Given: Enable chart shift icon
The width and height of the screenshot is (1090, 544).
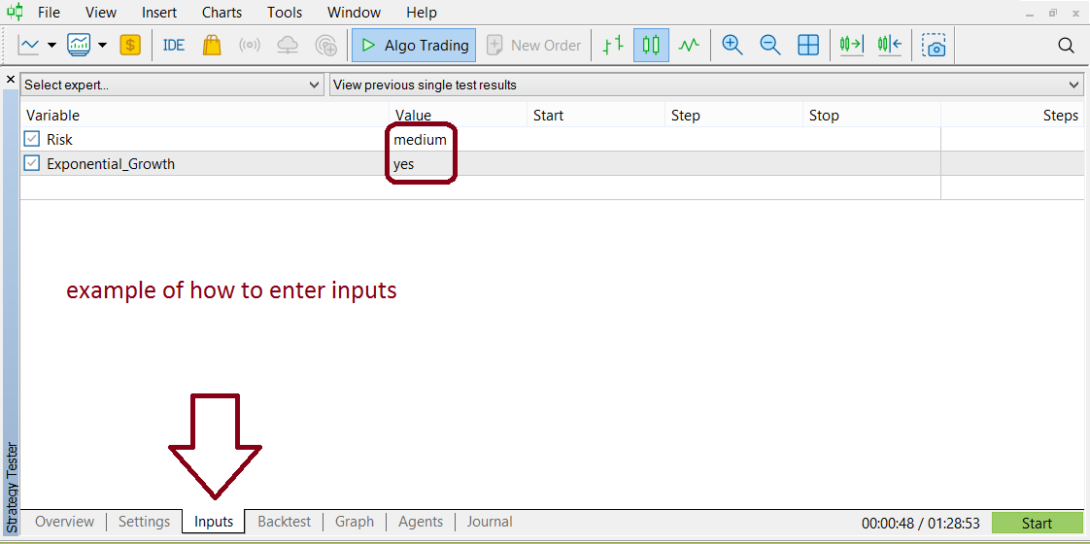Looking at the screenshot, I should point(889,45).
